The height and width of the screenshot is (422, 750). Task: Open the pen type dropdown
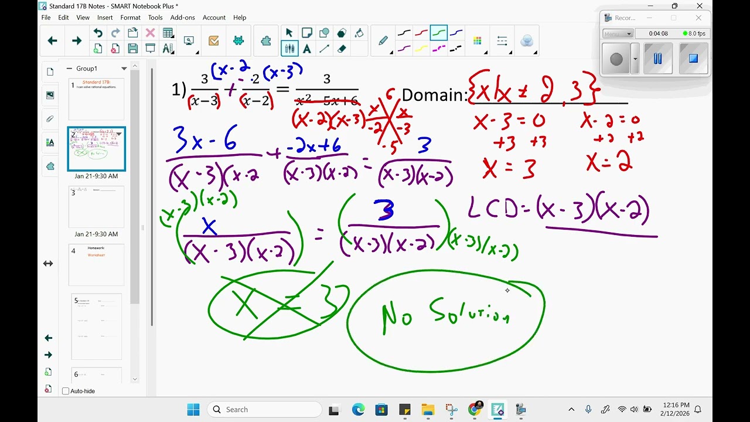(384, 41)
